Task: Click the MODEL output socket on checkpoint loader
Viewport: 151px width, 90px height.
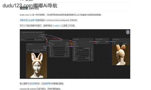Action: [x=44, y=34]
